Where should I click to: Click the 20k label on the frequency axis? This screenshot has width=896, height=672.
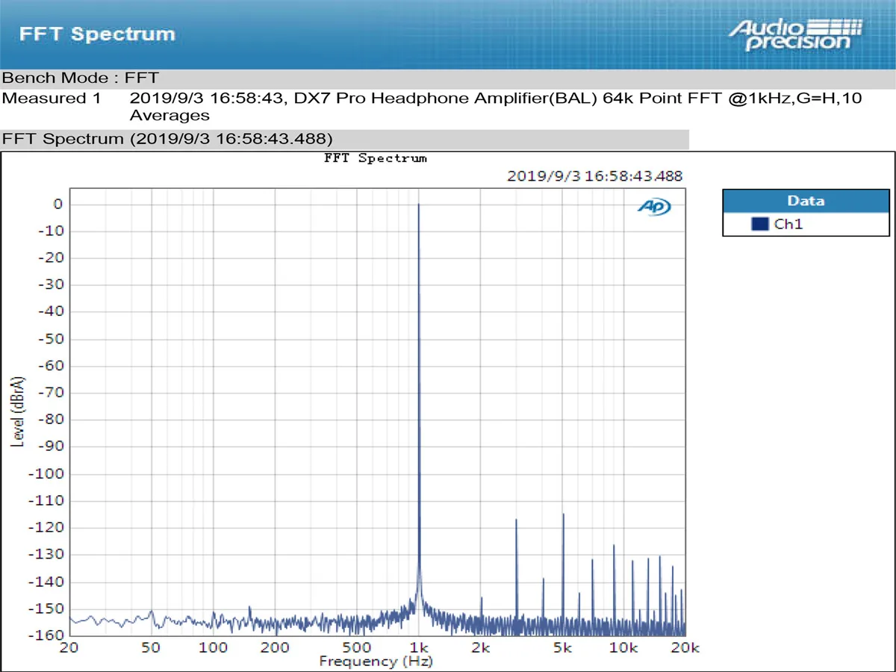pyautogui.click(x=685, y=647)
